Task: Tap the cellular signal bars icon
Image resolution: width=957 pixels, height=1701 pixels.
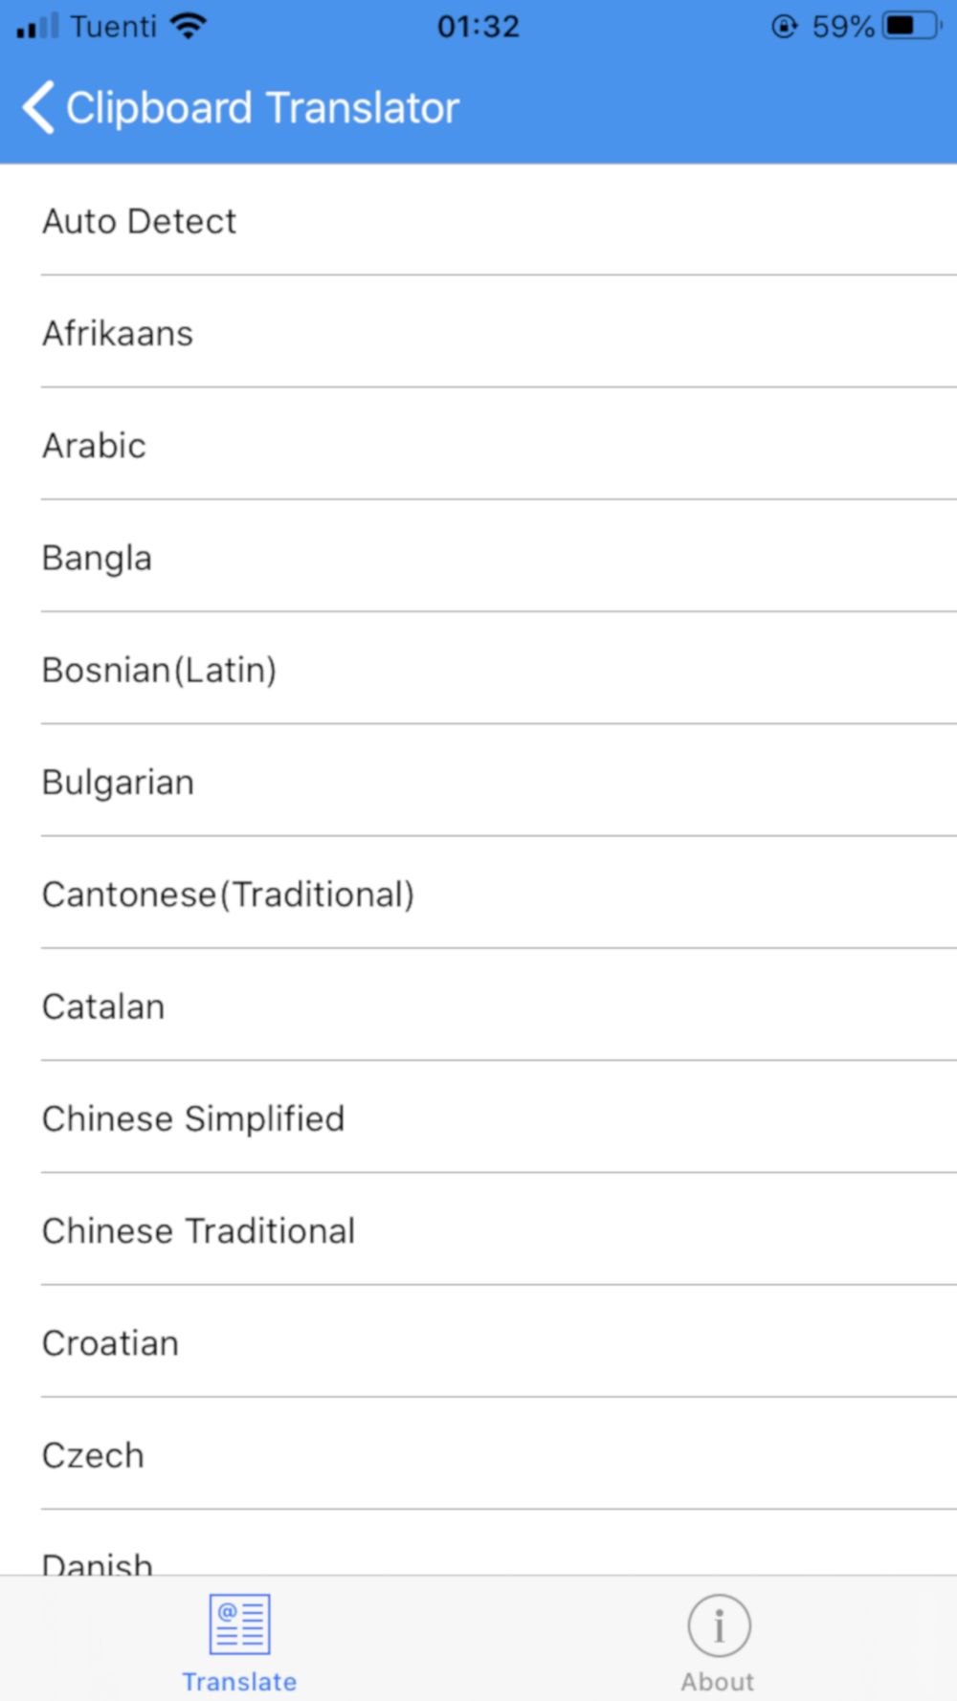Action: point(38,26)
